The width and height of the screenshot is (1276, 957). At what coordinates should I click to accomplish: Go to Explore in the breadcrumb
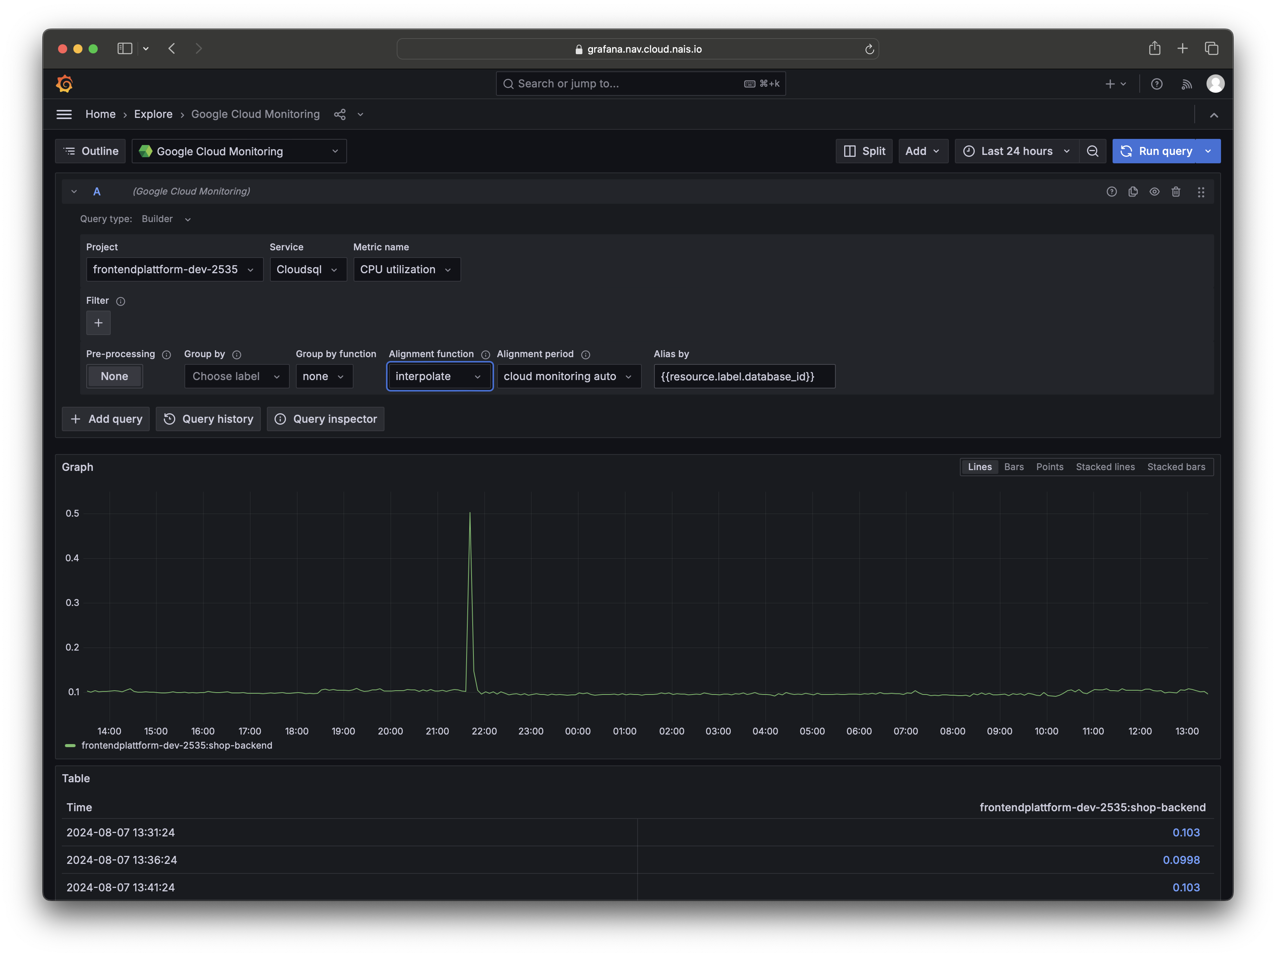pyautogui.click(x=153, y=114)
